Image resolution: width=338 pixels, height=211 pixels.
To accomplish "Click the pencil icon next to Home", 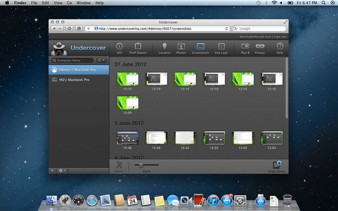I will 79,28.
